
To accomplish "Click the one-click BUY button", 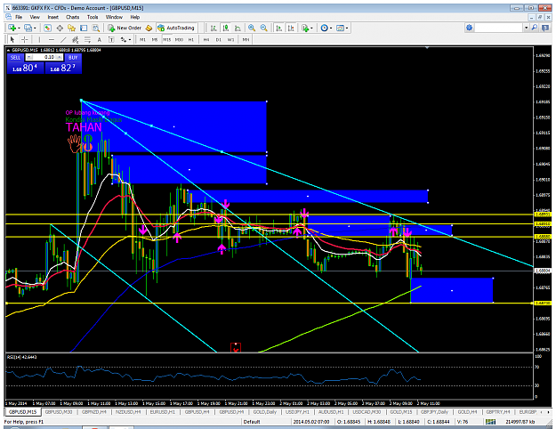I will click(73, 57).
